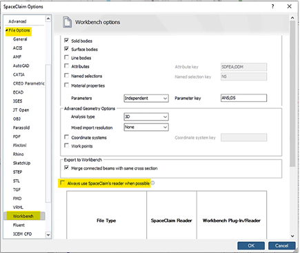Click the info icon beside SpaceClaim's reader option

[x=152, y=183]
